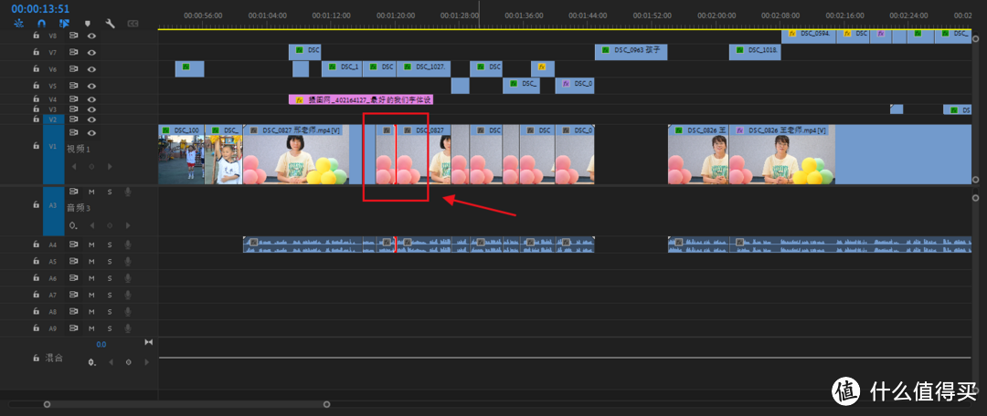The height and width of the screenshot is (416, 987).
Task: Select the DSC_0963 孩子 clip on V7
Action: (630, 52)
